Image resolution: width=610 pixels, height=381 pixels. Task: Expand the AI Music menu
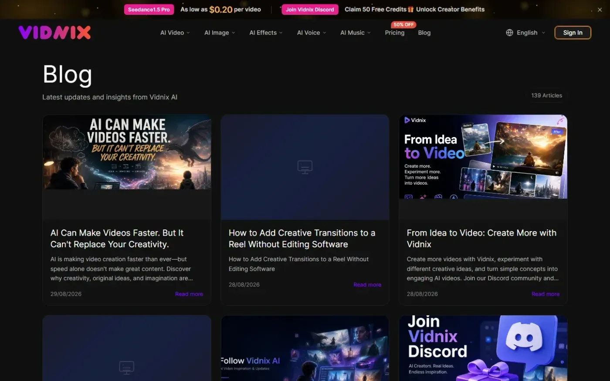point(356,33)
